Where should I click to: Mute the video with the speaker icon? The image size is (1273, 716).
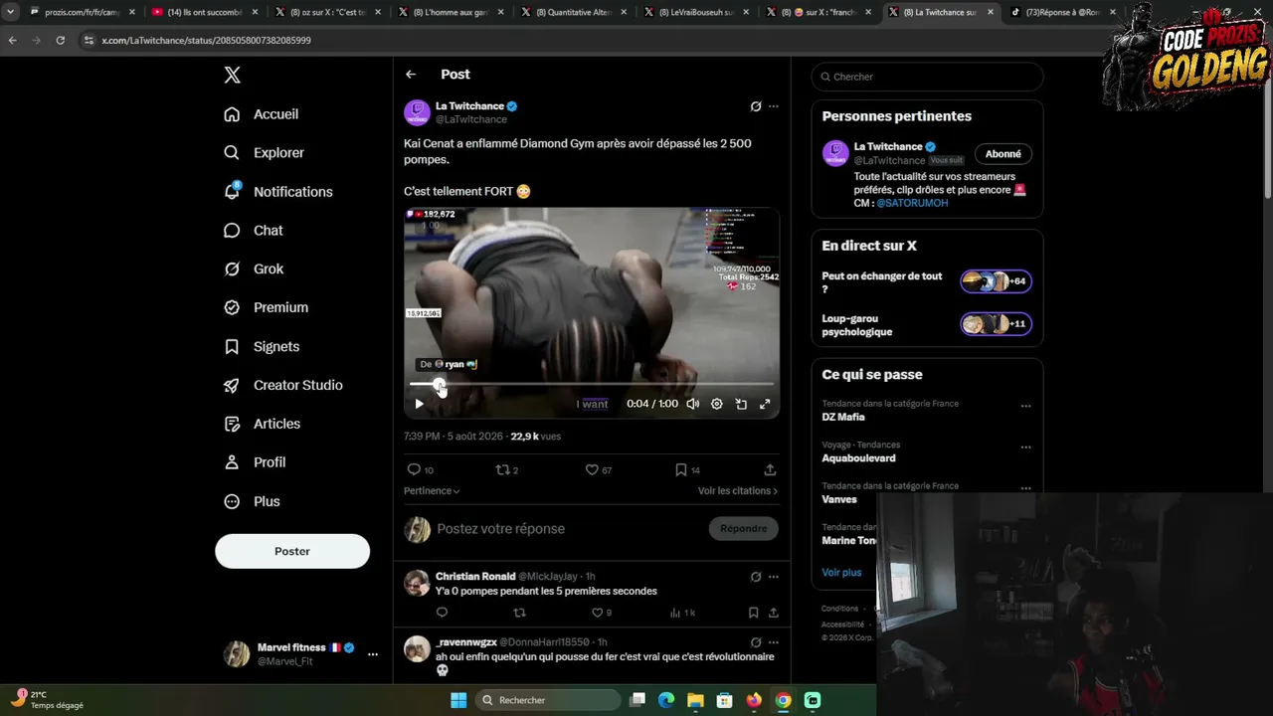692,404
